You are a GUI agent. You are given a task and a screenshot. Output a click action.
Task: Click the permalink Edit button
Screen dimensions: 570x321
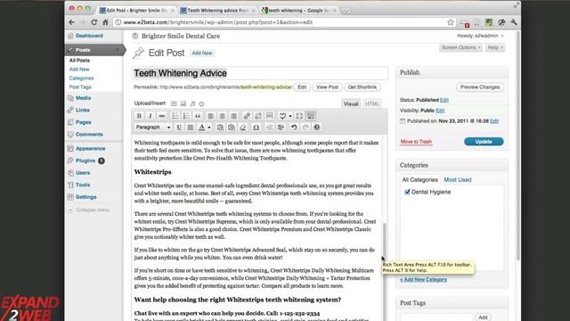coord(302,87)
